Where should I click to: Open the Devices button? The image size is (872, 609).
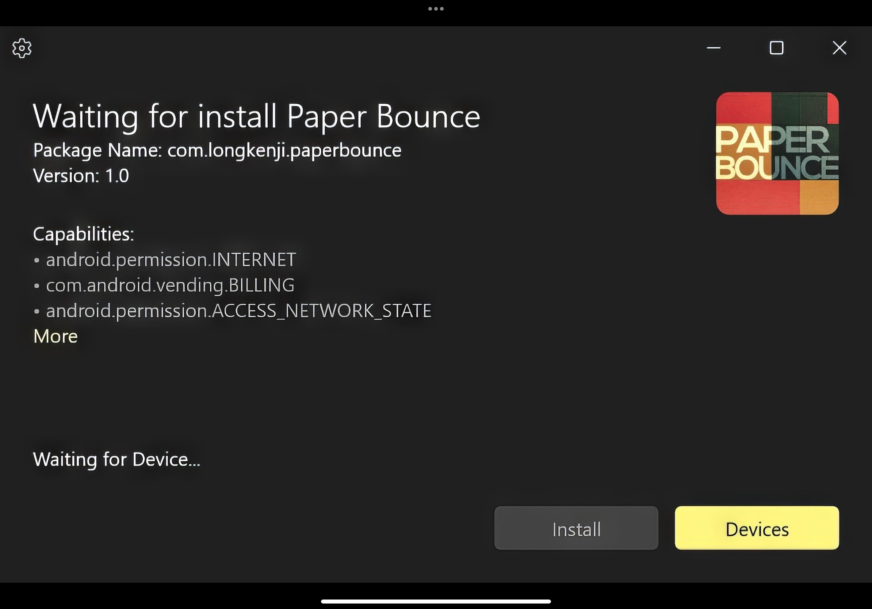[x=757, y=528]
